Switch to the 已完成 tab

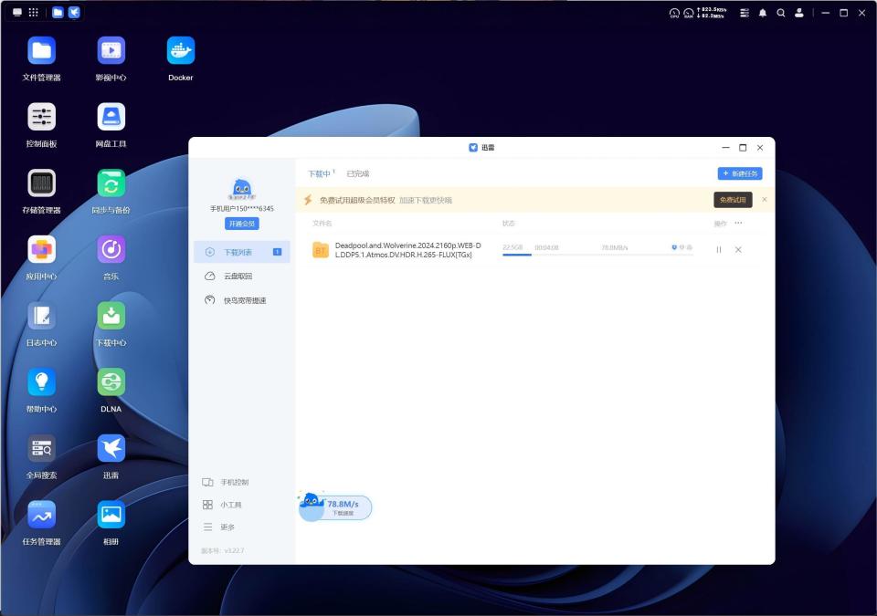coord(358,173)
